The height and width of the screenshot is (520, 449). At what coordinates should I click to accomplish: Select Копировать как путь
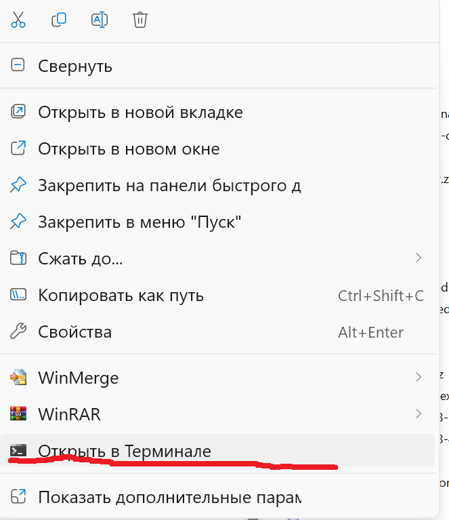tap(121, 296)
